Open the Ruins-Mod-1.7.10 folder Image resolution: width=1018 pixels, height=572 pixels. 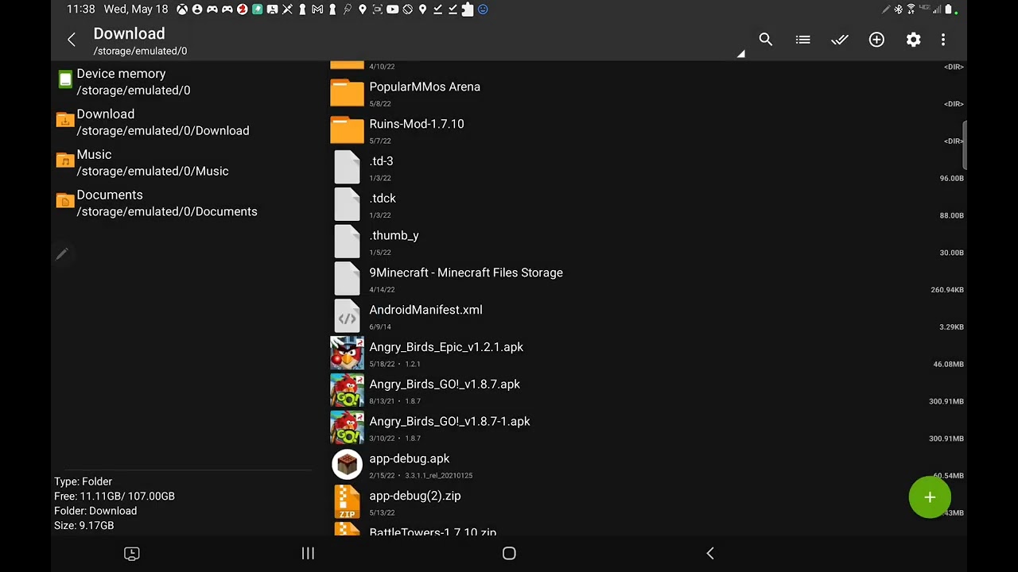[x=646, y=131]
